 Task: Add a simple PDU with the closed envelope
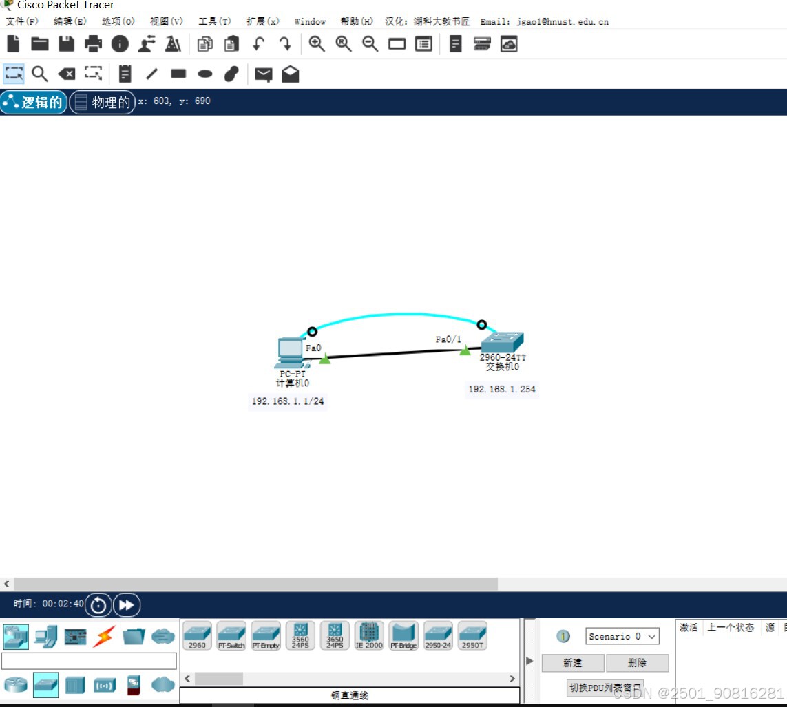(x=264, y=74)
